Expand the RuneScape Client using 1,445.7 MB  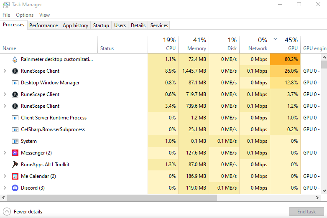(x=5, y=71)
